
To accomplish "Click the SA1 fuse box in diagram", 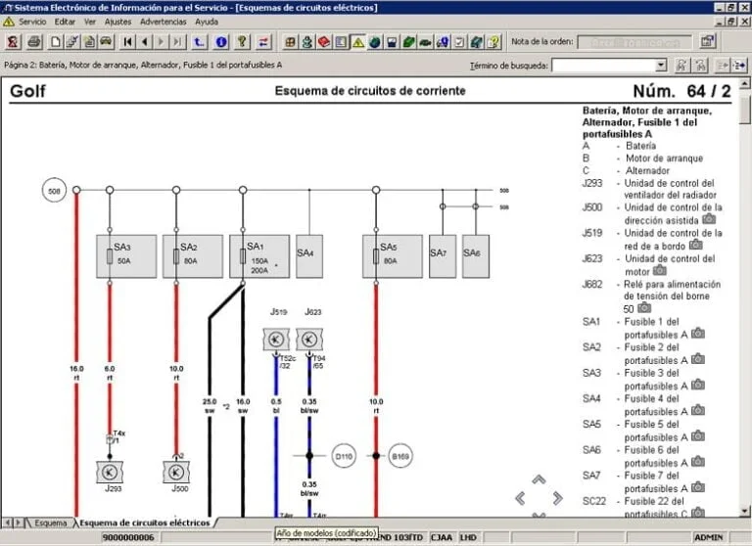I will (x=258, y=256).
